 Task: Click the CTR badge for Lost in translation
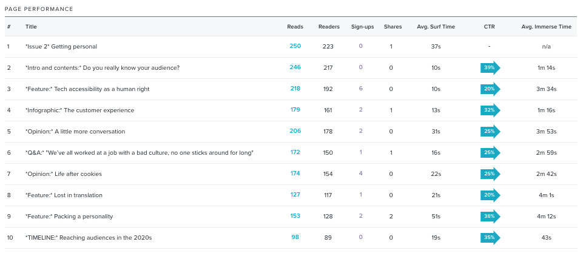point(490,195)
